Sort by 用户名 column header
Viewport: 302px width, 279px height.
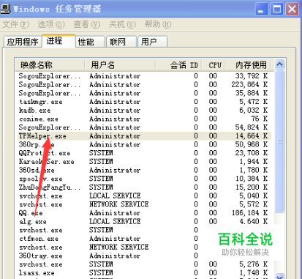pos(120,65)
